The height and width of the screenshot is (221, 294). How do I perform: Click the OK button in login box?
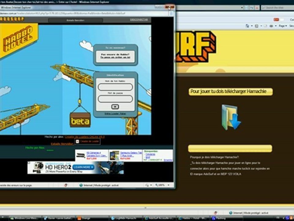point(115,107)
